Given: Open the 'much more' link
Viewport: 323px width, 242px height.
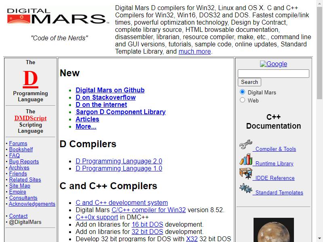Looking at the screenshot, I should tap(195, 52).
